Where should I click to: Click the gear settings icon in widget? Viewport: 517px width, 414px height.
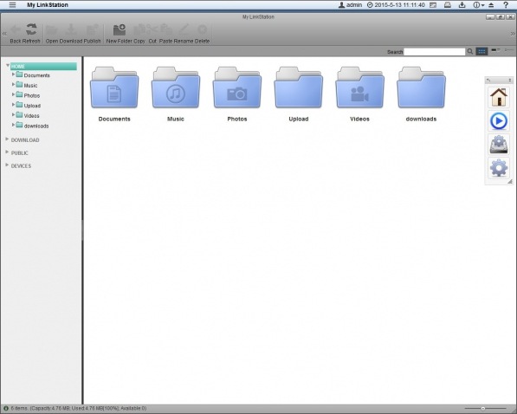click(498, 168)
